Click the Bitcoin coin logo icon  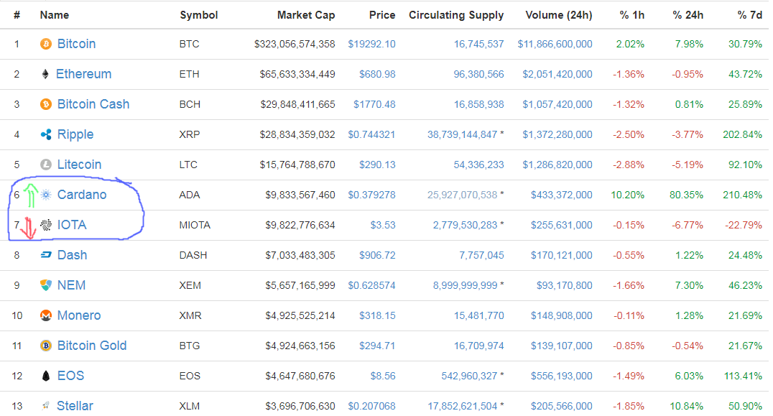46,44
